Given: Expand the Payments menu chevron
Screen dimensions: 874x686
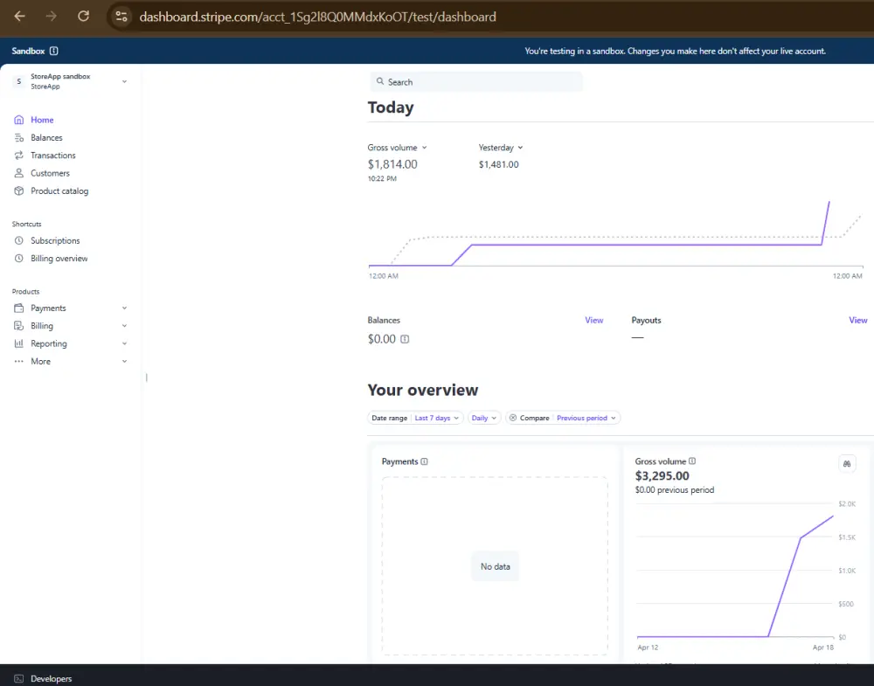Looking at the screenshot, I should pyautogui.click(x=124, y=308).
